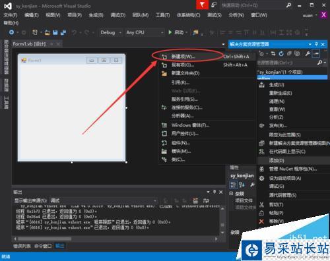
Task: Click the feedback icon beside notifications flag
Action: (x=214, y=5)
